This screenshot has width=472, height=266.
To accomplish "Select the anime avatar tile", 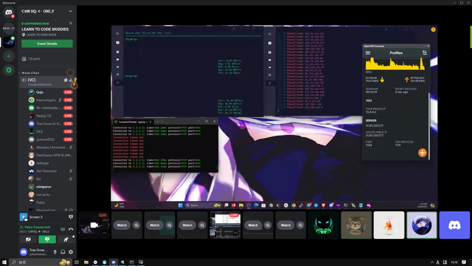I will pos(422,225).
